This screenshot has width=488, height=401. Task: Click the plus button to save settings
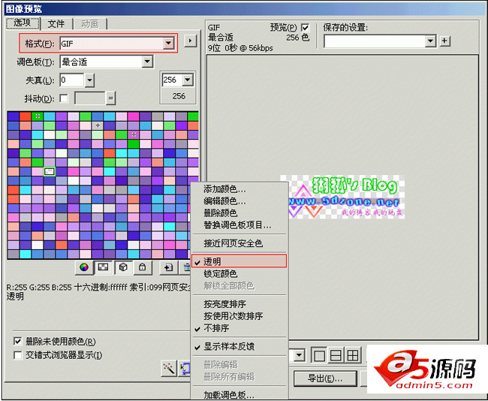[x=445, y=41]
